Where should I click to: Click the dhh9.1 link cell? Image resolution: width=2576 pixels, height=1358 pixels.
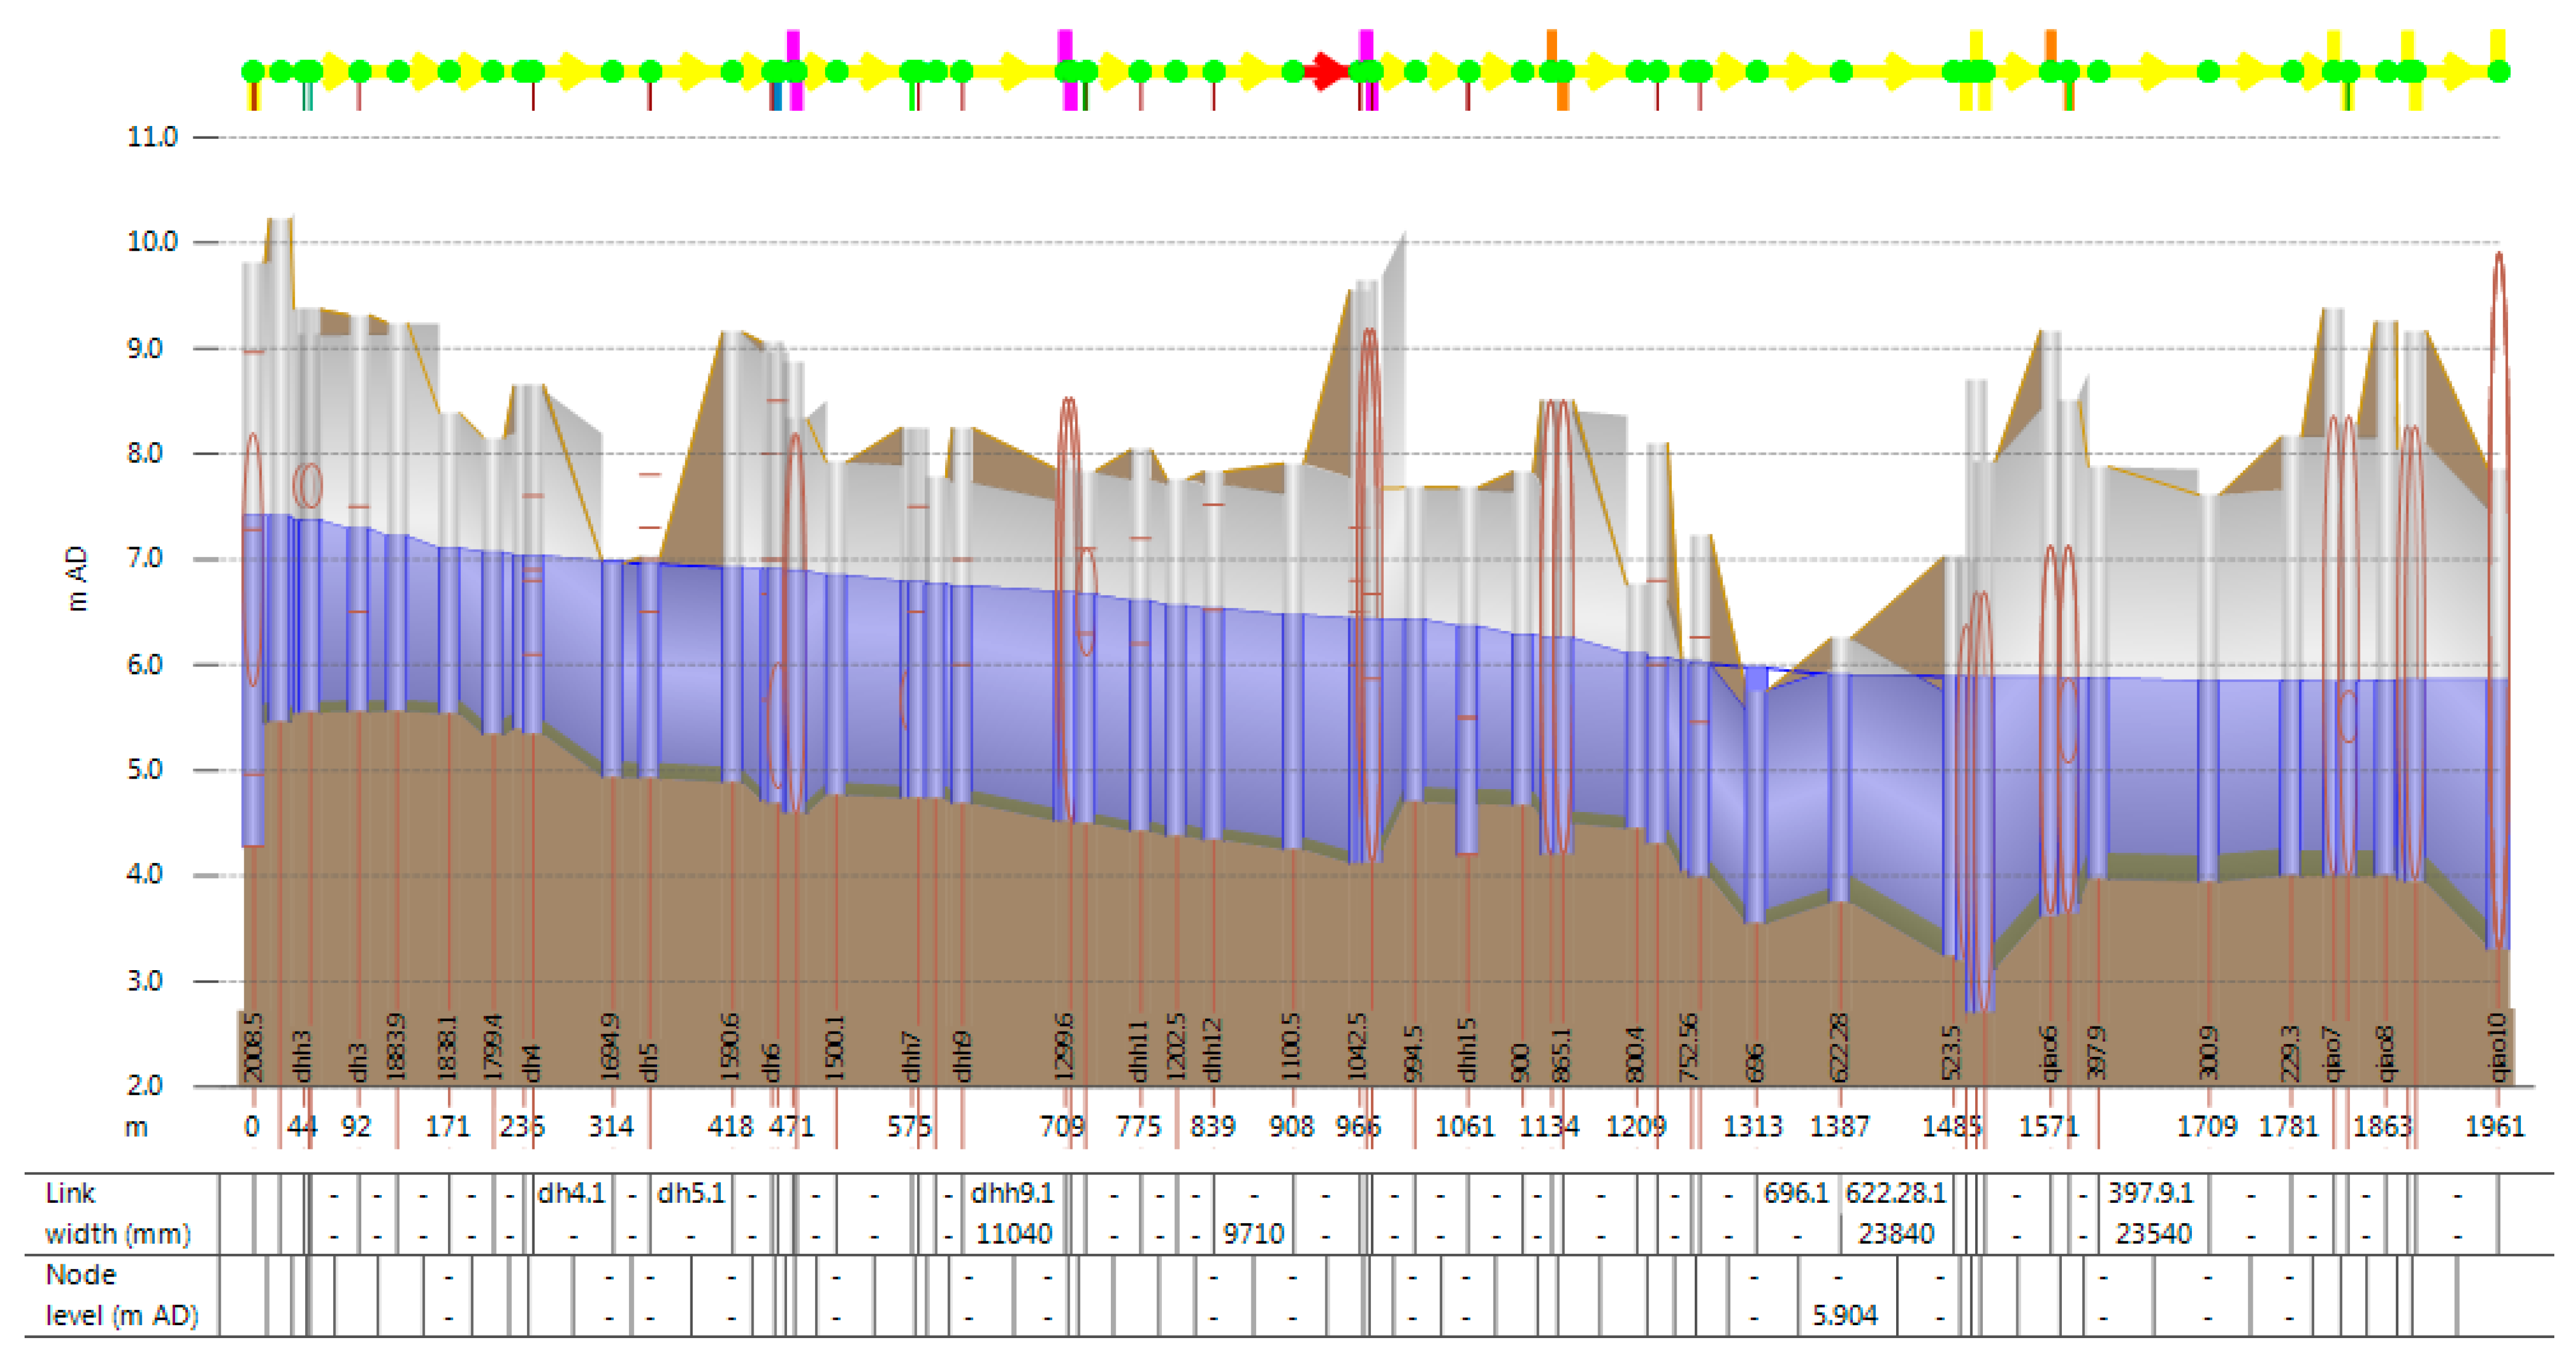1012,1194
